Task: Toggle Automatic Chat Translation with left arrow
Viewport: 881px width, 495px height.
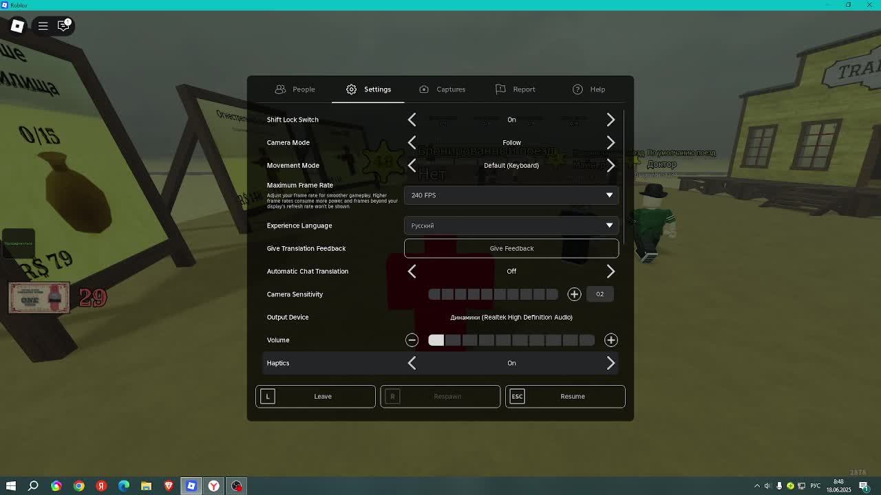Action: pyautogui.click(x=412, y=272)
